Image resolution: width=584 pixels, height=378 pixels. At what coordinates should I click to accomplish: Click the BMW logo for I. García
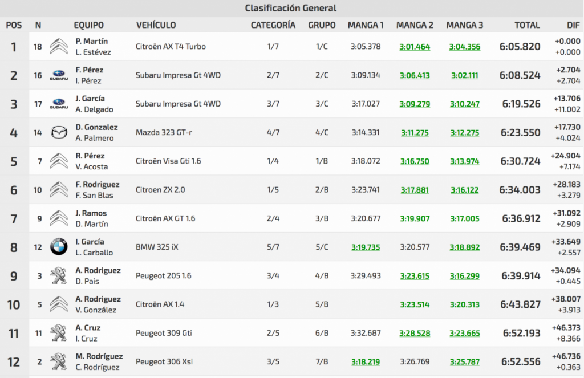point(59,247)
